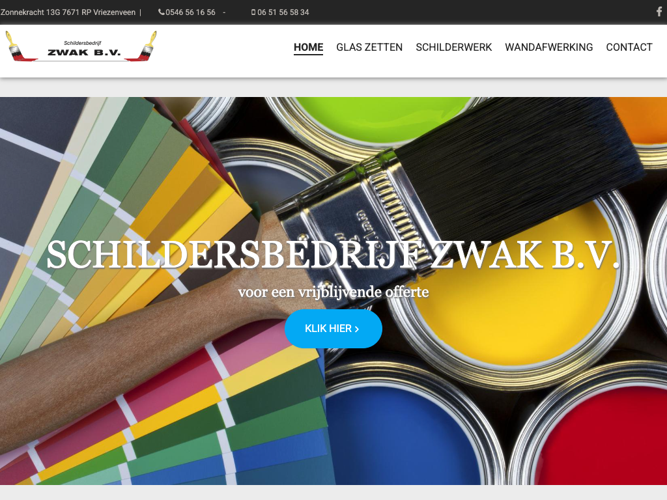667x500 pixels.
Task: Click the vrijblijvende offerte subtitle
Action: coord(333,292)
